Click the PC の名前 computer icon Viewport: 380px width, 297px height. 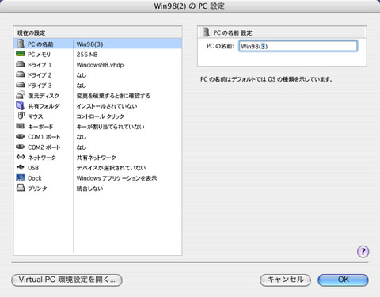coord(21,44)
